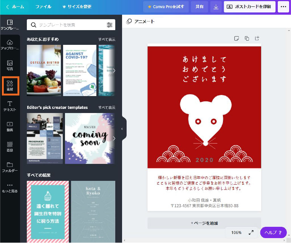Select the 2020 text on the card
291x243 pixels.
[204, 160]
